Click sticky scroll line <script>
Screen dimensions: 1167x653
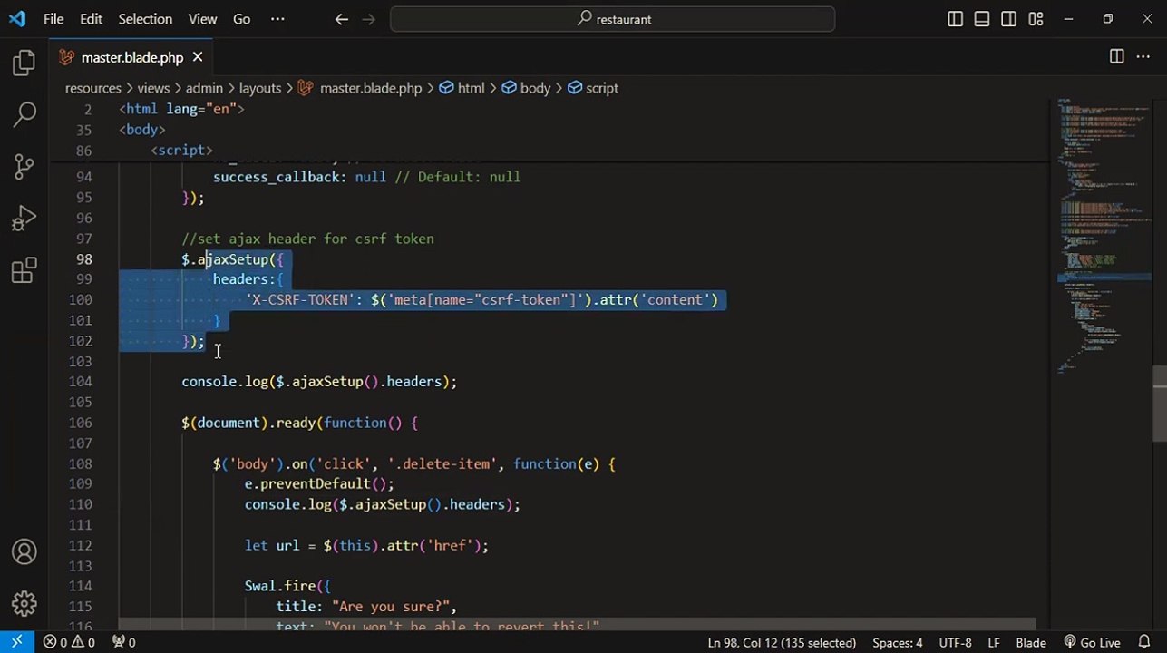point(181,151)
